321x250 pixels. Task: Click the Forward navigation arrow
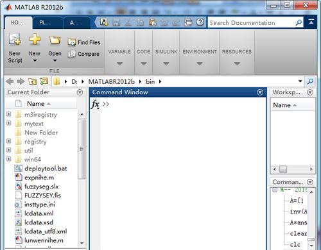pyautogui.click(x=21, y=81)
